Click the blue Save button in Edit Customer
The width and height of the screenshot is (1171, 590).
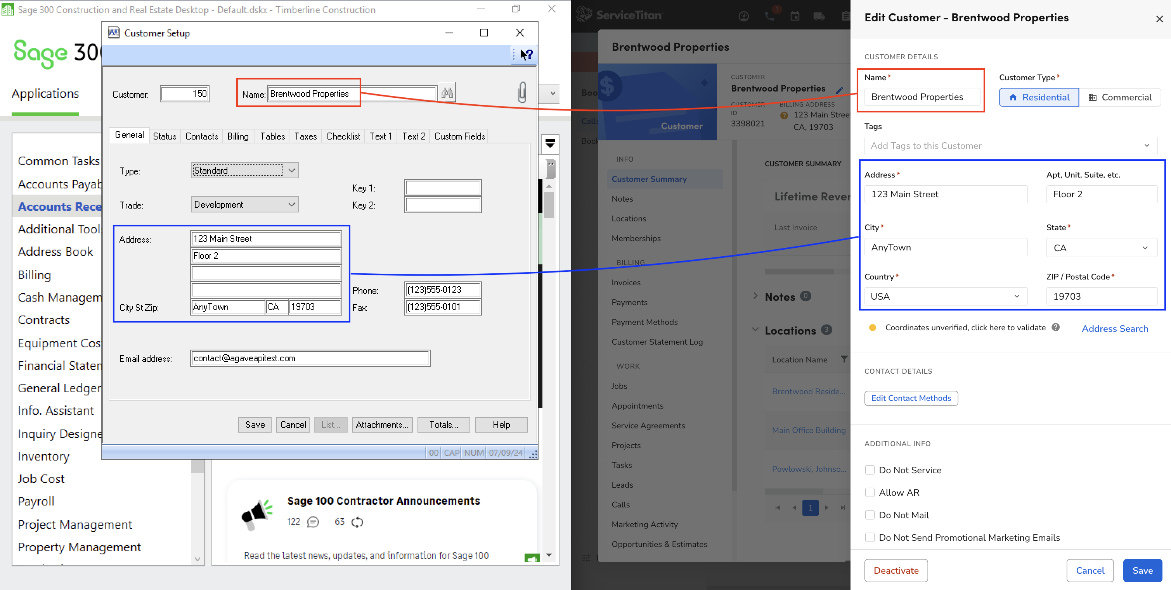pos(1142,570)
